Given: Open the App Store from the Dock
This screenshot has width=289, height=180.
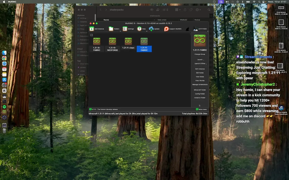Looking at the screenshot, I should click(4, 80).
